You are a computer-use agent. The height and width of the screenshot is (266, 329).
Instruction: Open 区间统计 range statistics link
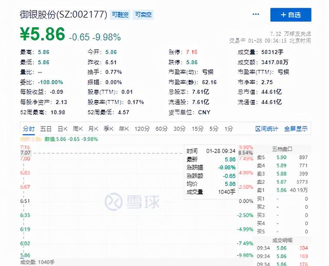pos(266,129)
